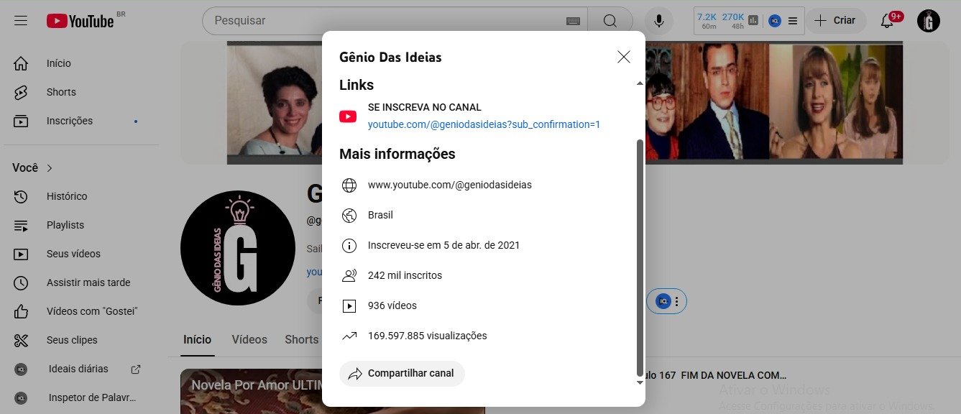
Task: Go to Início in the sidebar
Action: pos(58,63)
